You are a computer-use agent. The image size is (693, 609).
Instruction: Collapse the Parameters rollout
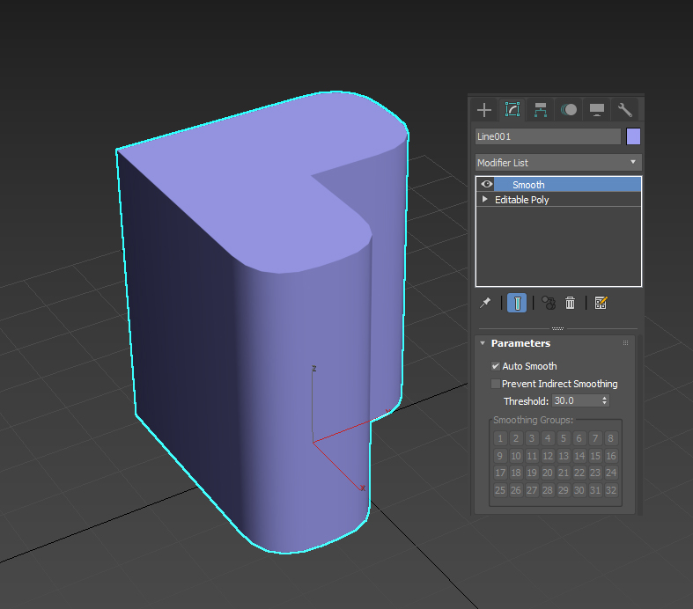483,343
